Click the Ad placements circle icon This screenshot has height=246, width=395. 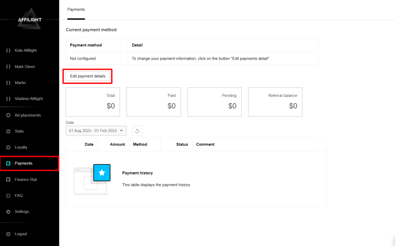pos(8,115)
